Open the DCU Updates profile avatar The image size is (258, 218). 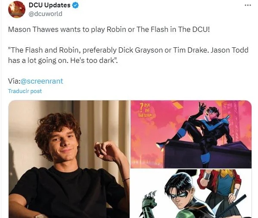17,9
